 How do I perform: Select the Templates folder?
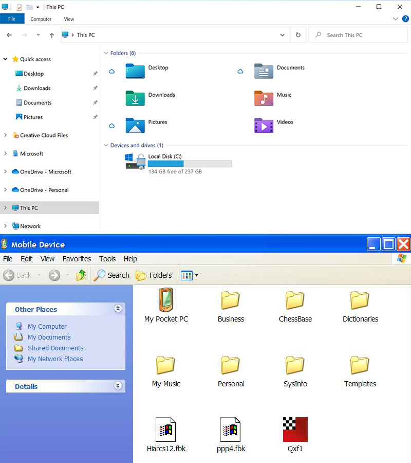360,365
